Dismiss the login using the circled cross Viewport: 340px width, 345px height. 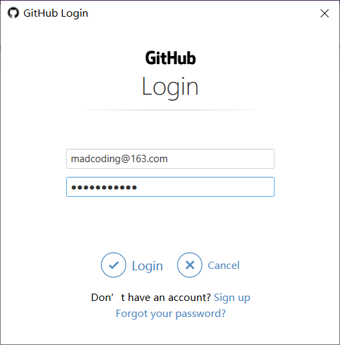coord(190,265)
